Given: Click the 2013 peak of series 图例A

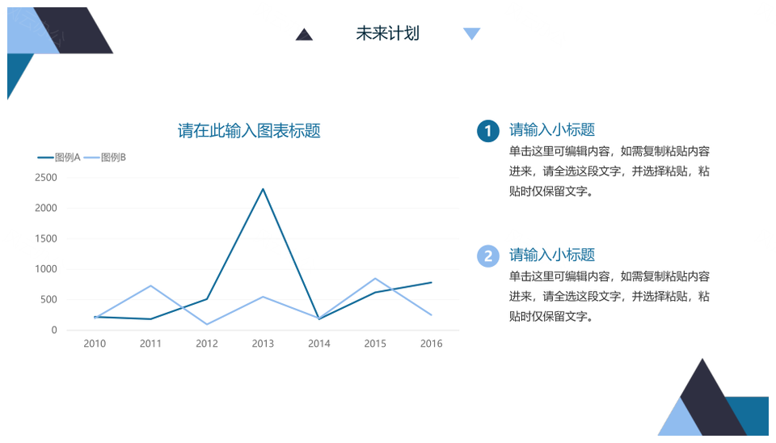Looking at the screenshot, I should [263, 188].
